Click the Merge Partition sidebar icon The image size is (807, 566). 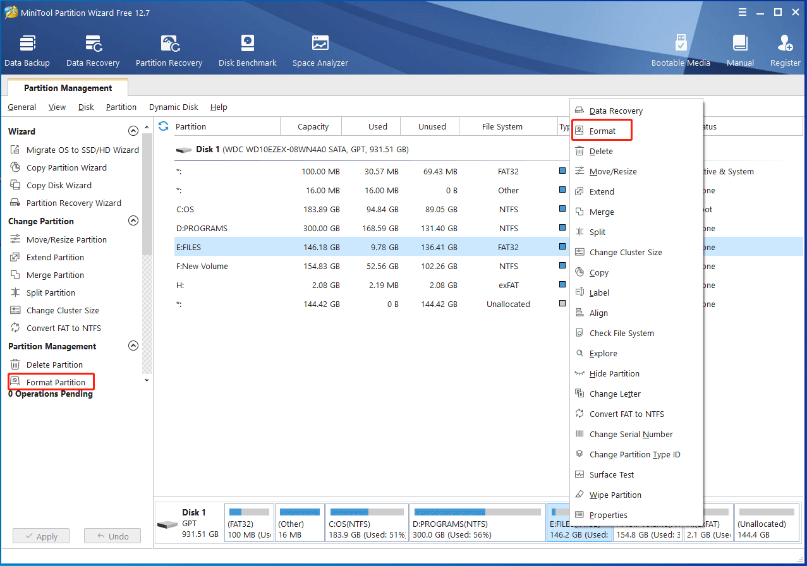click(15, 275)
